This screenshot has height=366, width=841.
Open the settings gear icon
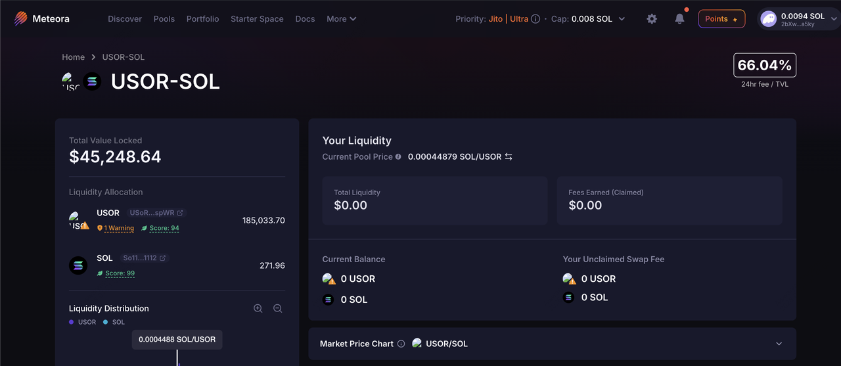pyautogui.click(x=652, y=19)
